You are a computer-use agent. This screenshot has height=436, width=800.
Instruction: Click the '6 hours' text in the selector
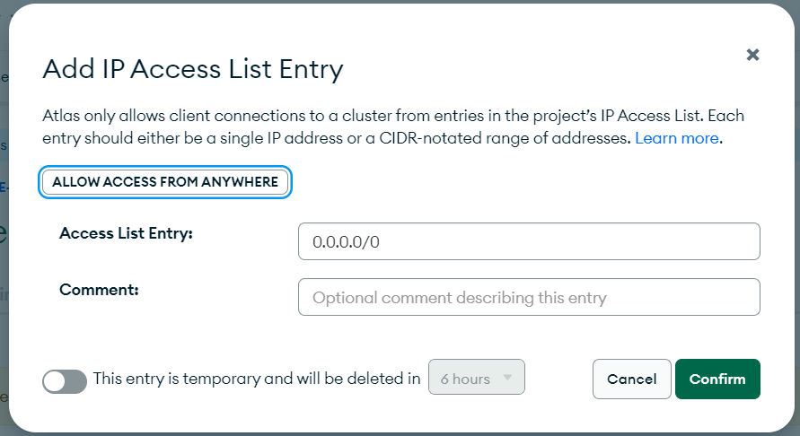click(465, 379)
